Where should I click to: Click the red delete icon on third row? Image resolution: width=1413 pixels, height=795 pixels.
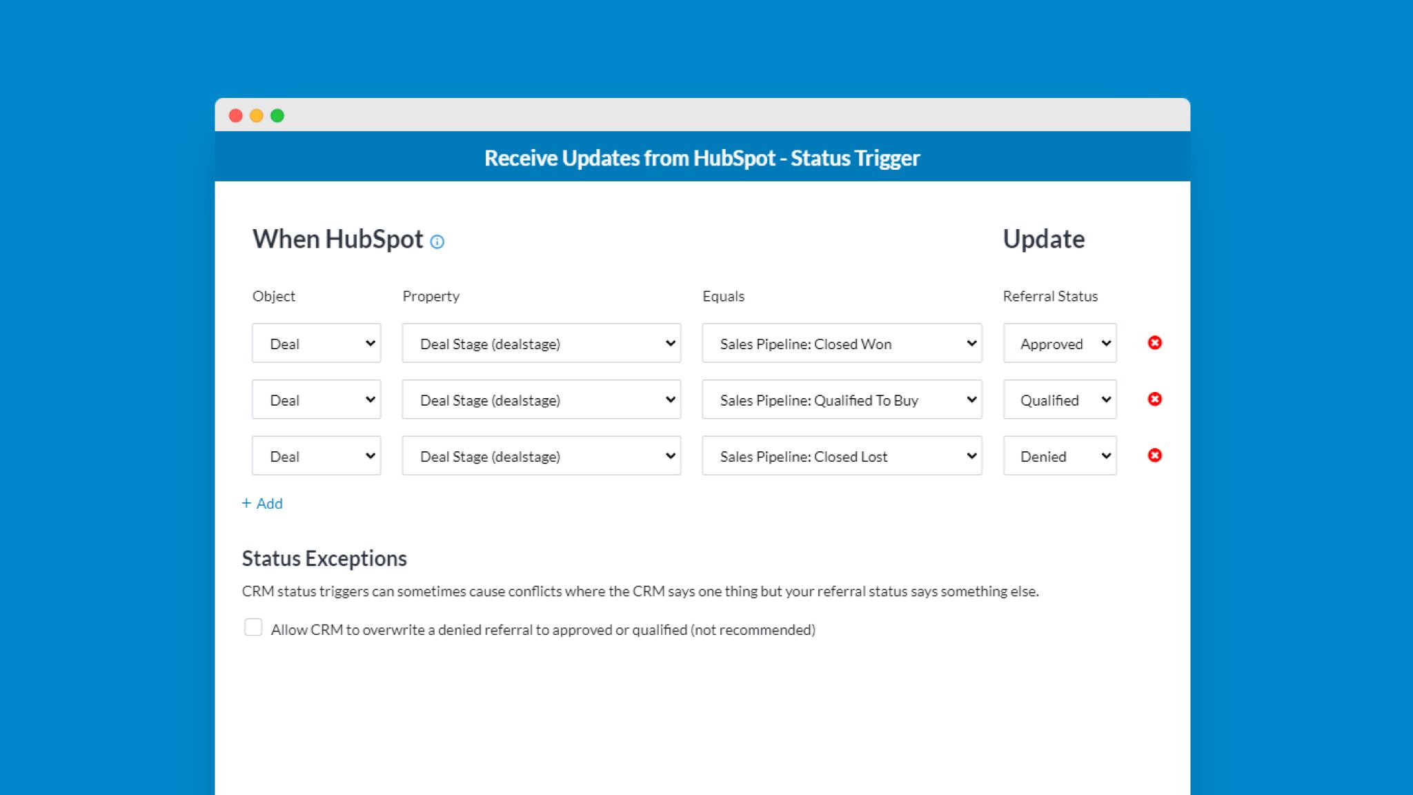click(1154, 455)
